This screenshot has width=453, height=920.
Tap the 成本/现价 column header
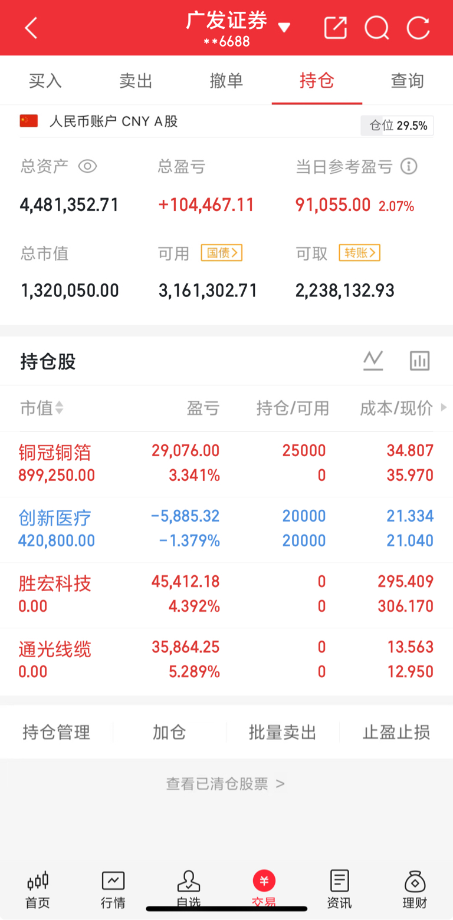click(396, 408)
